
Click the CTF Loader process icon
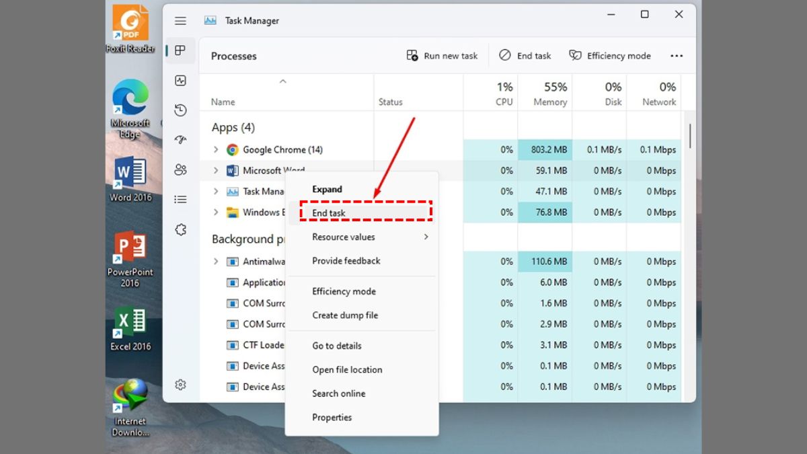click(233, 345)
